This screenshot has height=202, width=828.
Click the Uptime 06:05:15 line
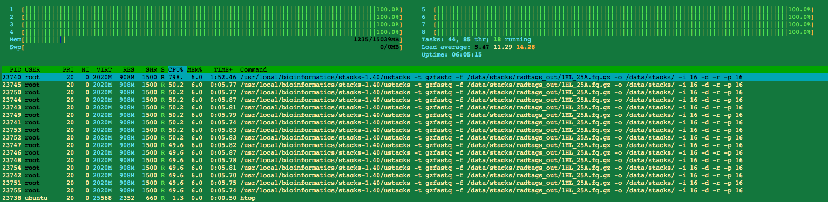pos(452,54)
